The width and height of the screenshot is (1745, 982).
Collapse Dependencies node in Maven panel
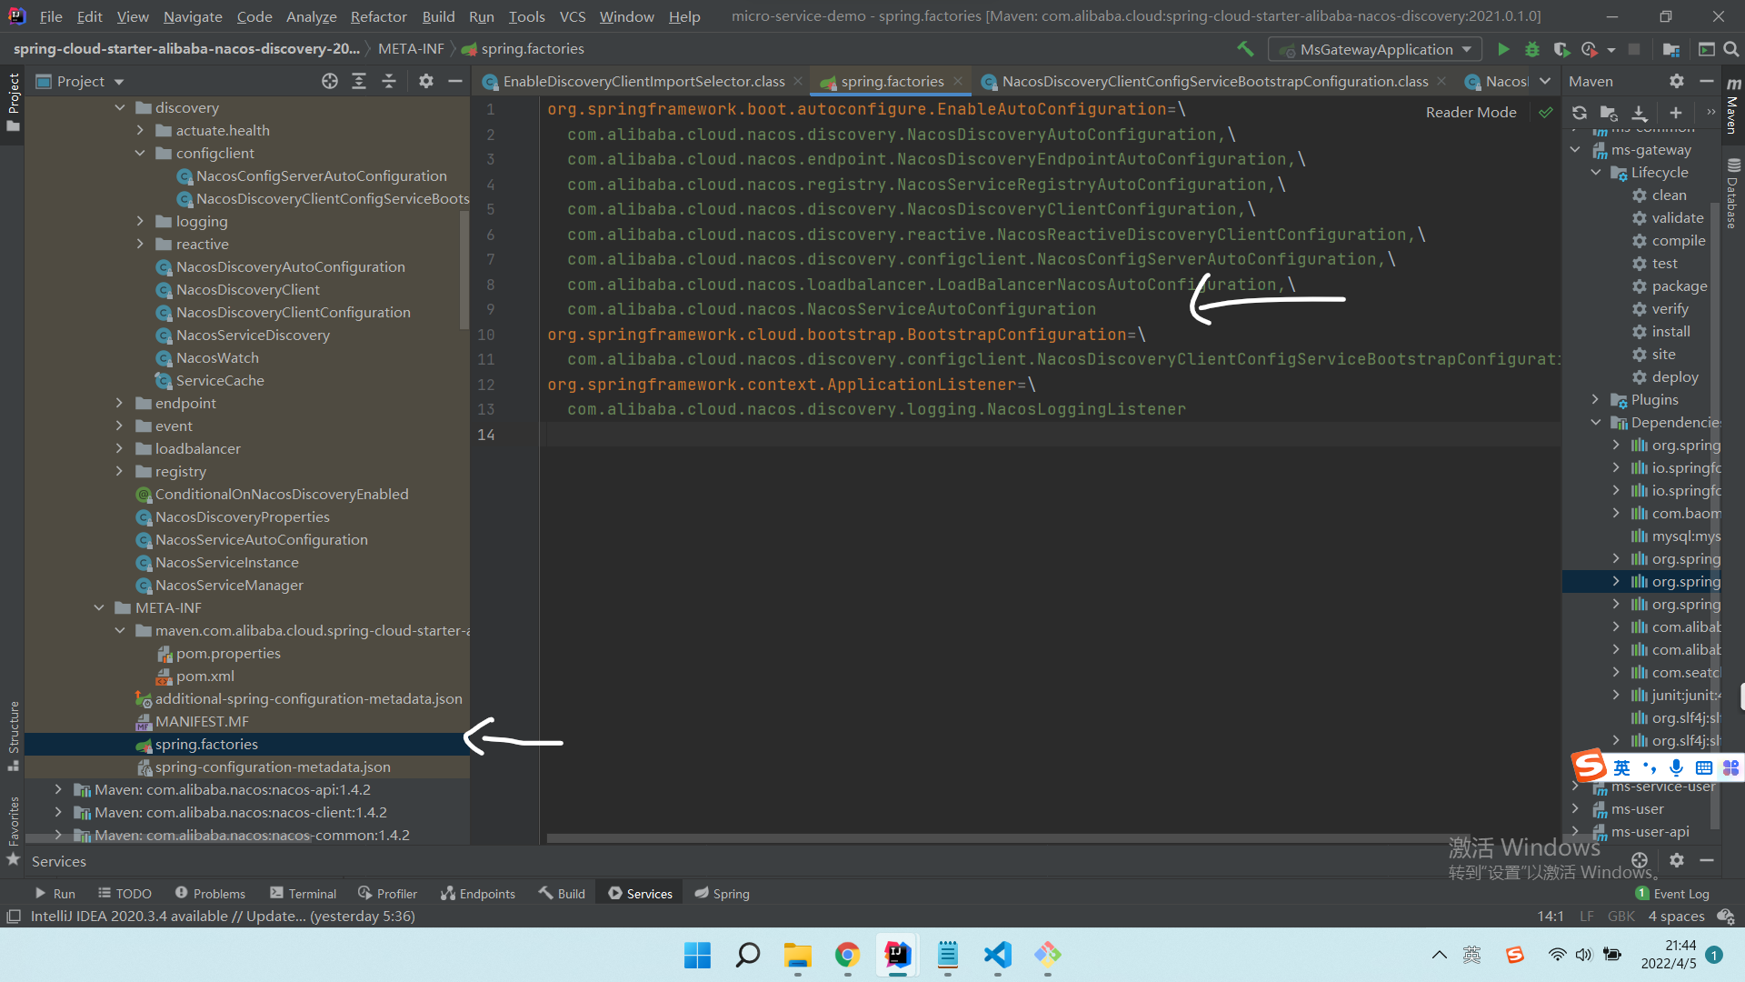click(x=1596, y=422)
